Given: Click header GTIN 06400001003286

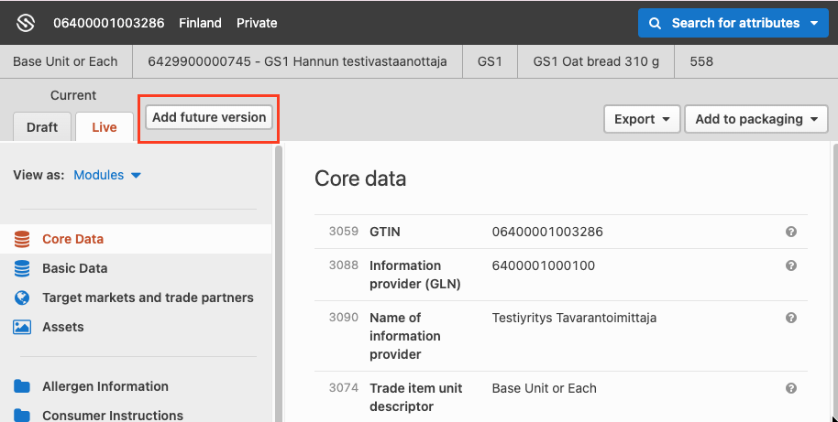Looking at the screenshot, I should click(x=109, y=23).
